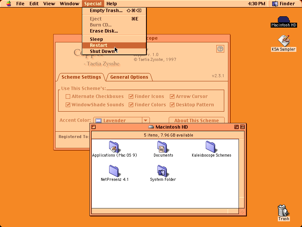Switch to the General Options tab
Screen dimensions: 302x227
[129, 77]
